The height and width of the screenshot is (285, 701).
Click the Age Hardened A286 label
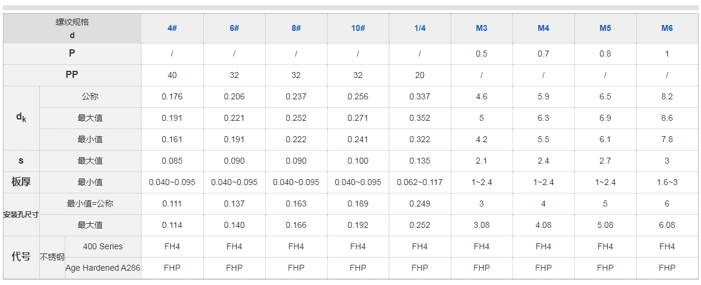[x=103, y=268]
